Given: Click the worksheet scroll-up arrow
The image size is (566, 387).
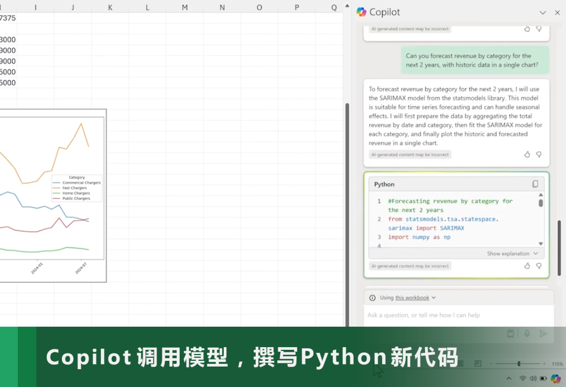Looking at the screenshot, I should point(347,6).
